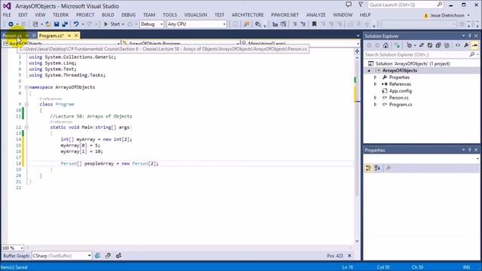482x271 pixels.
Task: Click the Jesse Dietrichson account name
Action: coord(447,15)
